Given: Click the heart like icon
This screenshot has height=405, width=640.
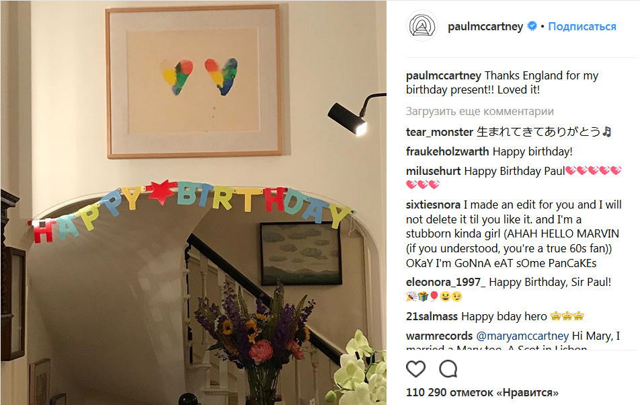Looking at the screenshot, I should pos(416,369).
